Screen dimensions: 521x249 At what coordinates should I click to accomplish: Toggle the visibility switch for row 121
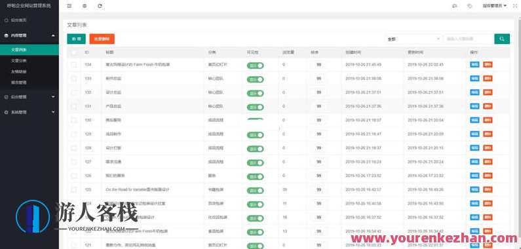click(x=255, y=246)
